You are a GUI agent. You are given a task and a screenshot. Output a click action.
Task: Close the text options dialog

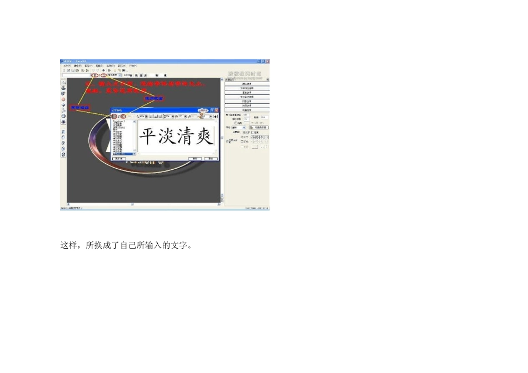217,110
